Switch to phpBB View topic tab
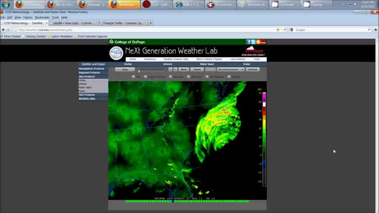Screen dimensions: 379x213 point(74,23)
